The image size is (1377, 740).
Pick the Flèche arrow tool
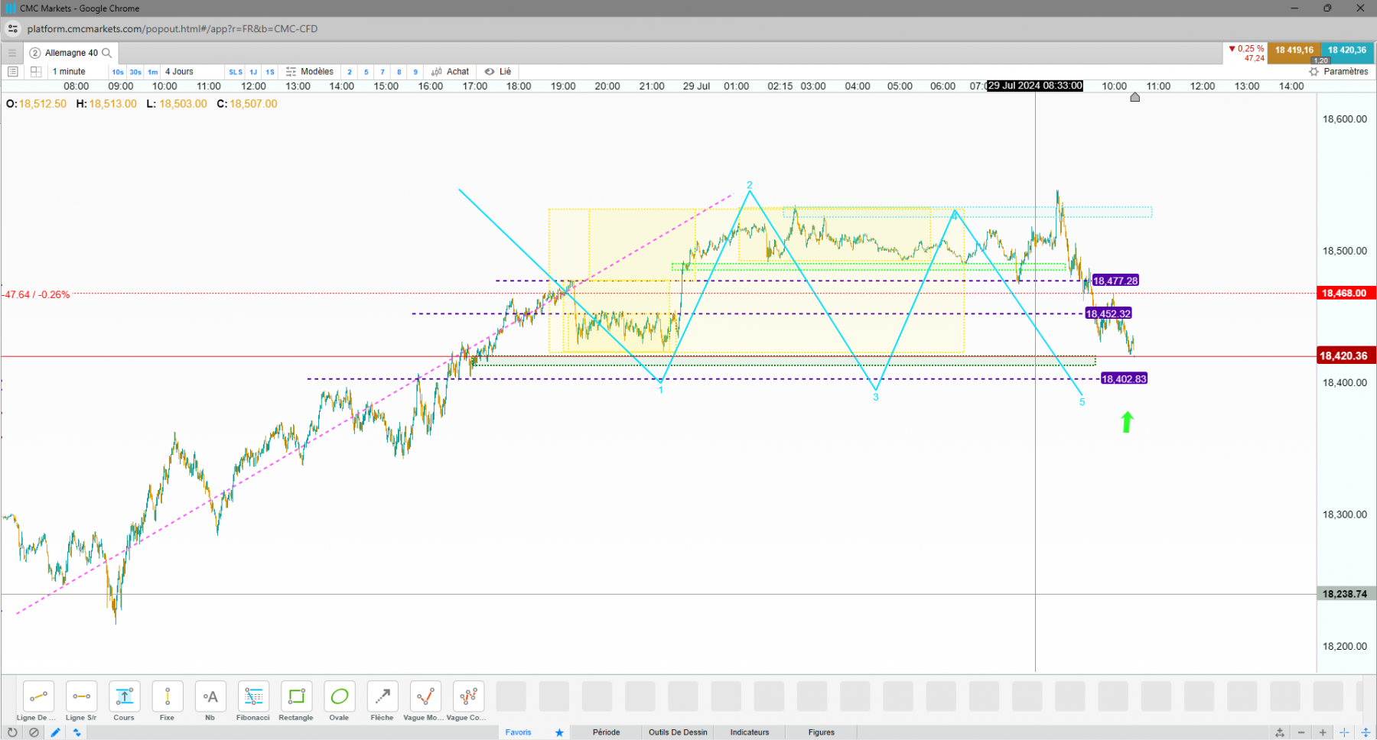tap(382, 701)
